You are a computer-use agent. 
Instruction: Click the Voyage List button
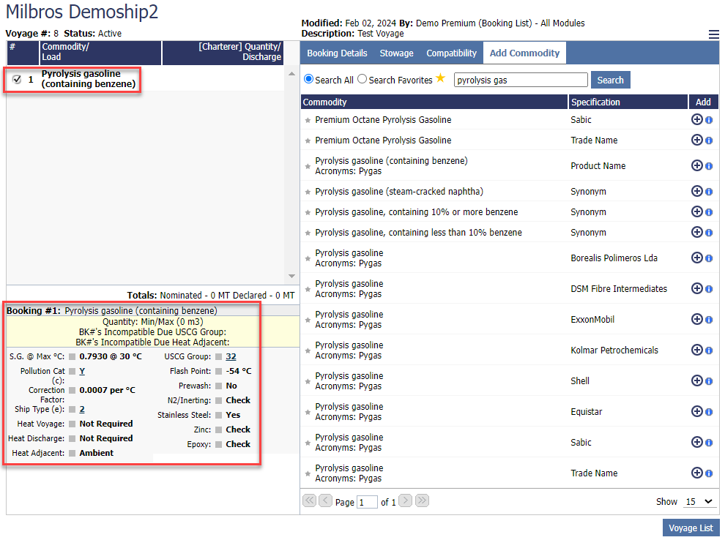[691, 528]
